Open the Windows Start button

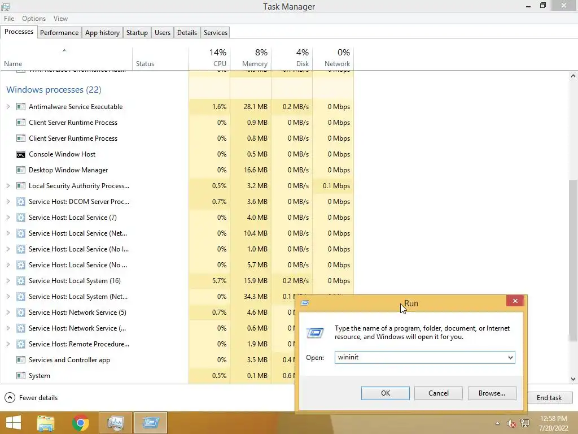pos(14,423)
